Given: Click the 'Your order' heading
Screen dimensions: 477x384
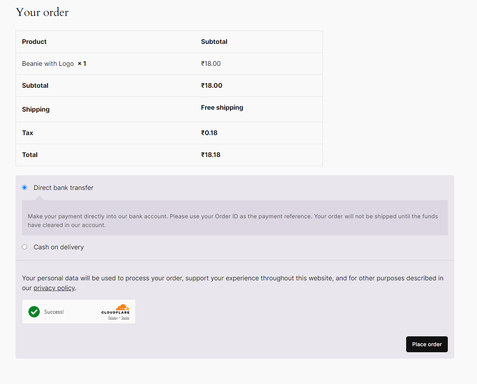Looking at the screenshot, I should click(42, 12).
